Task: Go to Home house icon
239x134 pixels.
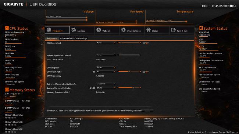Action: click(x=148, y=30)
